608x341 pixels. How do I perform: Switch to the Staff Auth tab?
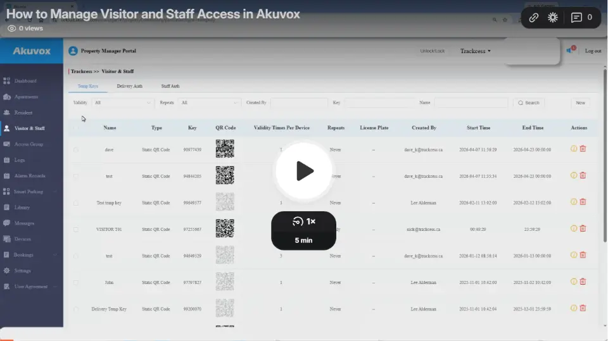pyautogui.click(x=170, y=86)
